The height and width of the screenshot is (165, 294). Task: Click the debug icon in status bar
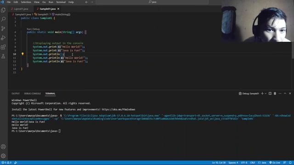click(16, 163)
